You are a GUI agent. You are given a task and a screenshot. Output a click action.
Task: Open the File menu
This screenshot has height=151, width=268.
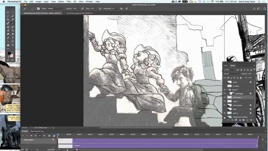pos(25,2)
